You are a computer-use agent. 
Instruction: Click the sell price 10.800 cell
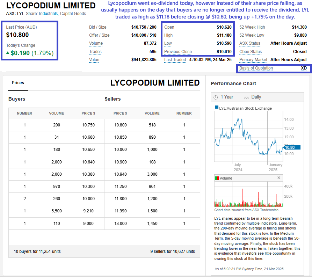[121, 125]
